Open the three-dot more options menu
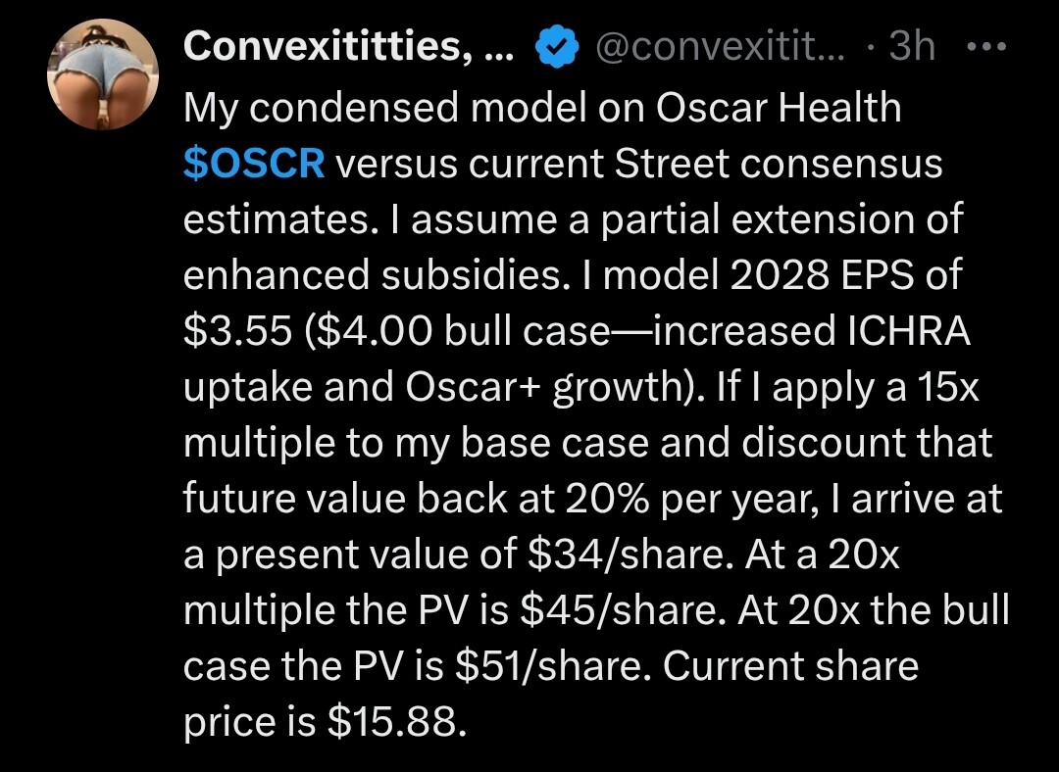 point(986,47)
